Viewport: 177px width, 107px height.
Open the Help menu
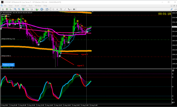pyautogui.click(x=45, y=6)
